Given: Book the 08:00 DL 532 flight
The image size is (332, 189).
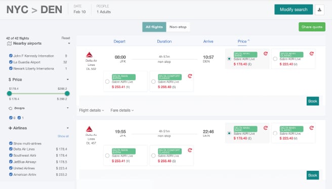Looking at the screenshot, I should (x=313, y=101).
